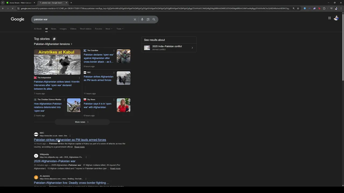Clear the search box with the X
344x193 pixels.
coord(135,19)
